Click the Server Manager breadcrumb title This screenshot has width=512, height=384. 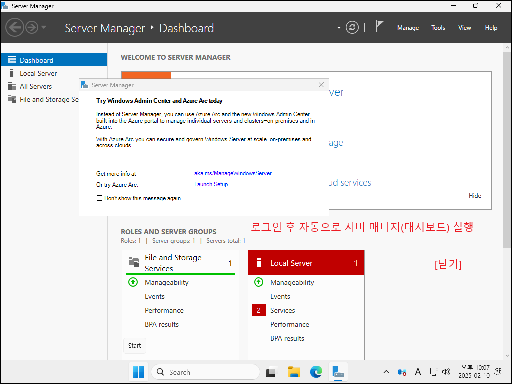point(105,28)
